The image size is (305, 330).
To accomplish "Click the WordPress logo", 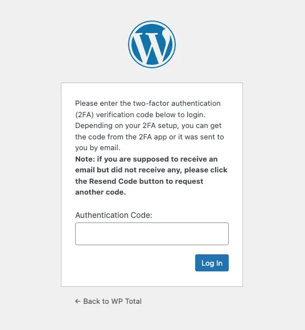I will (x=152, y=44).
